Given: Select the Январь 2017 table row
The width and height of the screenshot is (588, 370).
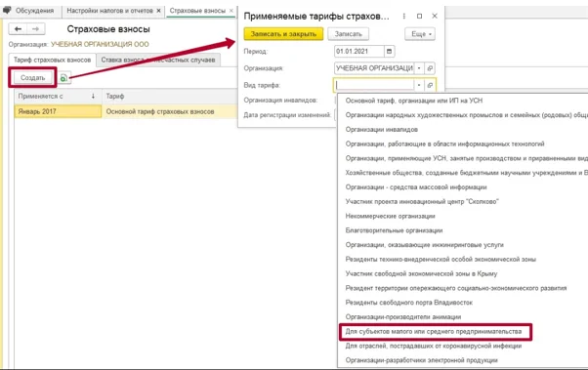Looking at the screenshot, I should pyautogui.click(x=126, y=111).
